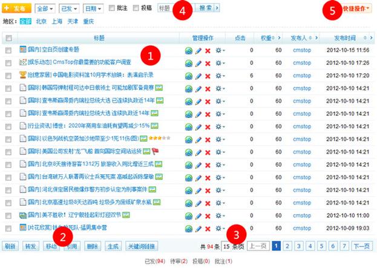The height and width of the screenshot is (268, 377).
Task: Click star rating on 以色列战机 row
Action: tap(159, 138)
